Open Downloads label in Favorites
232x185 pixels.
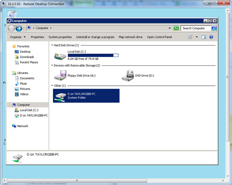(x=27, y=57)
